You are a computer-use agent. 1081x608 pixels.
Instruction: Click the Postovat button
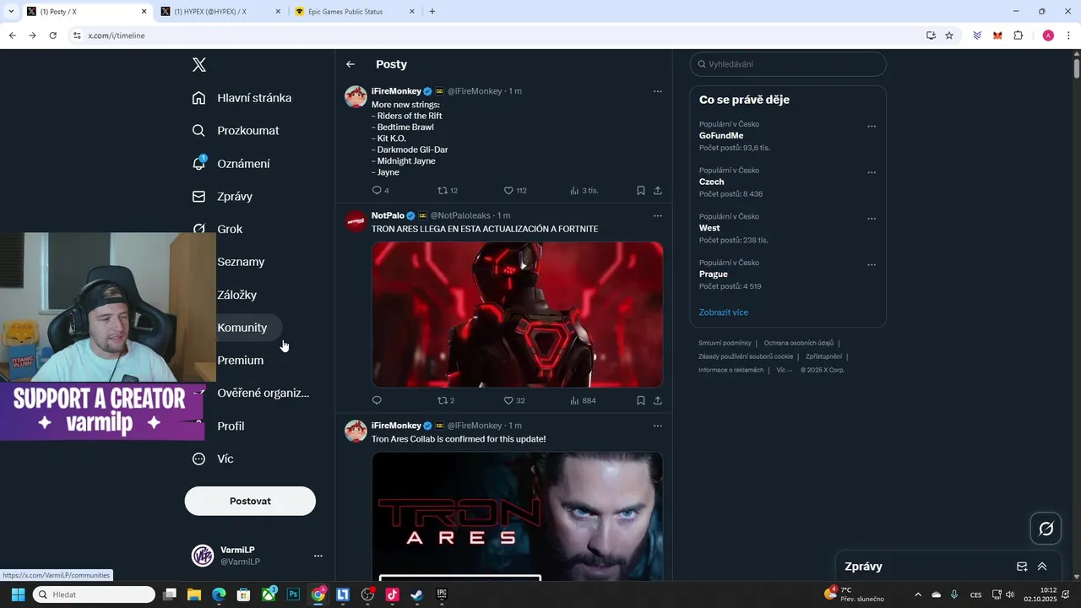point(250,501)
